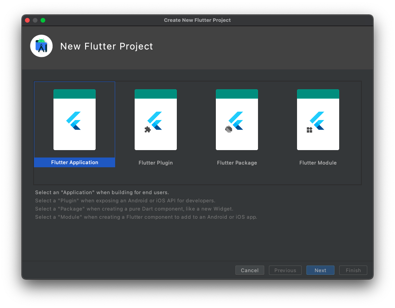This screenshot has width=395, height=308.
Task: Click the Finish button
Action: (x=353, y=270)
